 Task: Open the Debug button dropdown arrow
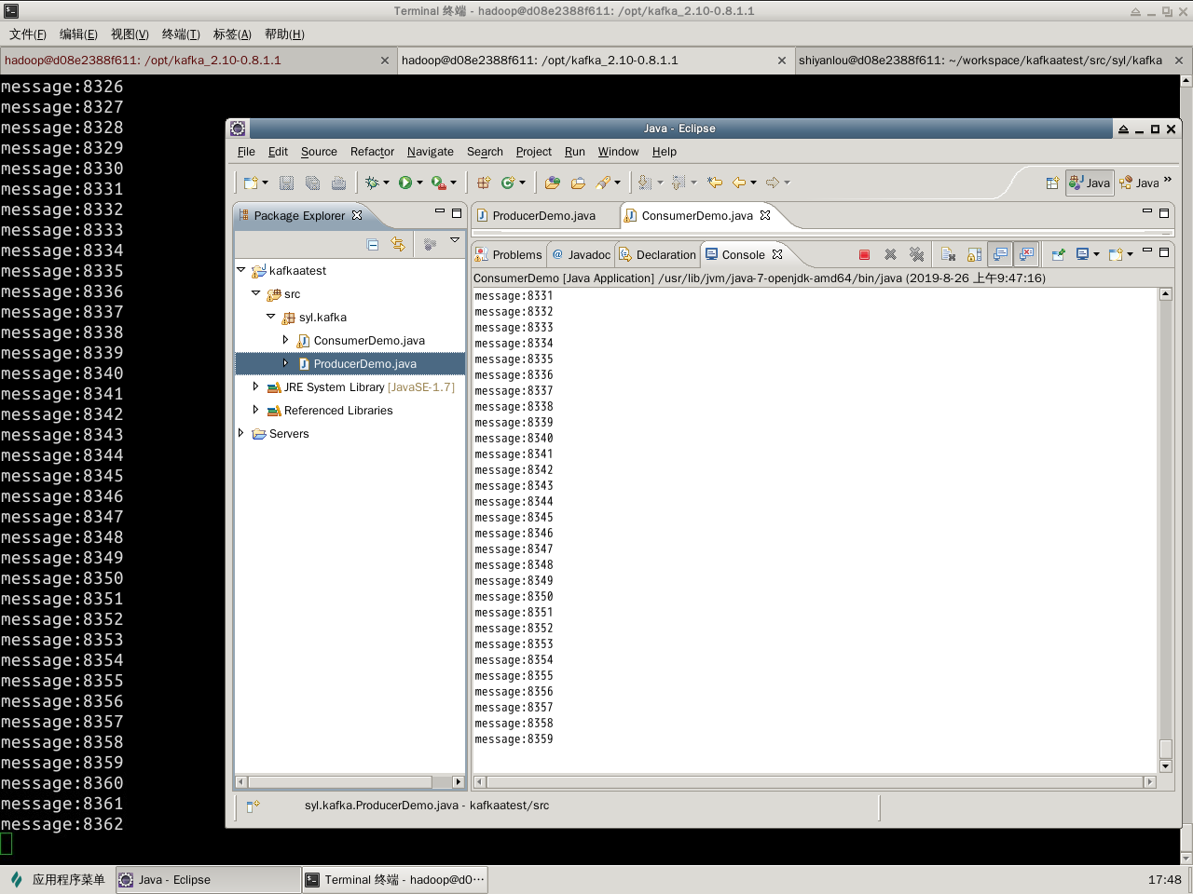coord(386,183)
